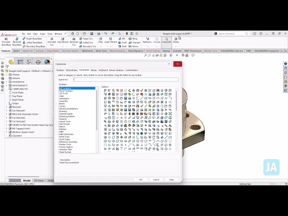288x216 pixels.
Task: Open the Toolbars tab in Customize
Action: pyautogui.click(x=60, y=70)
